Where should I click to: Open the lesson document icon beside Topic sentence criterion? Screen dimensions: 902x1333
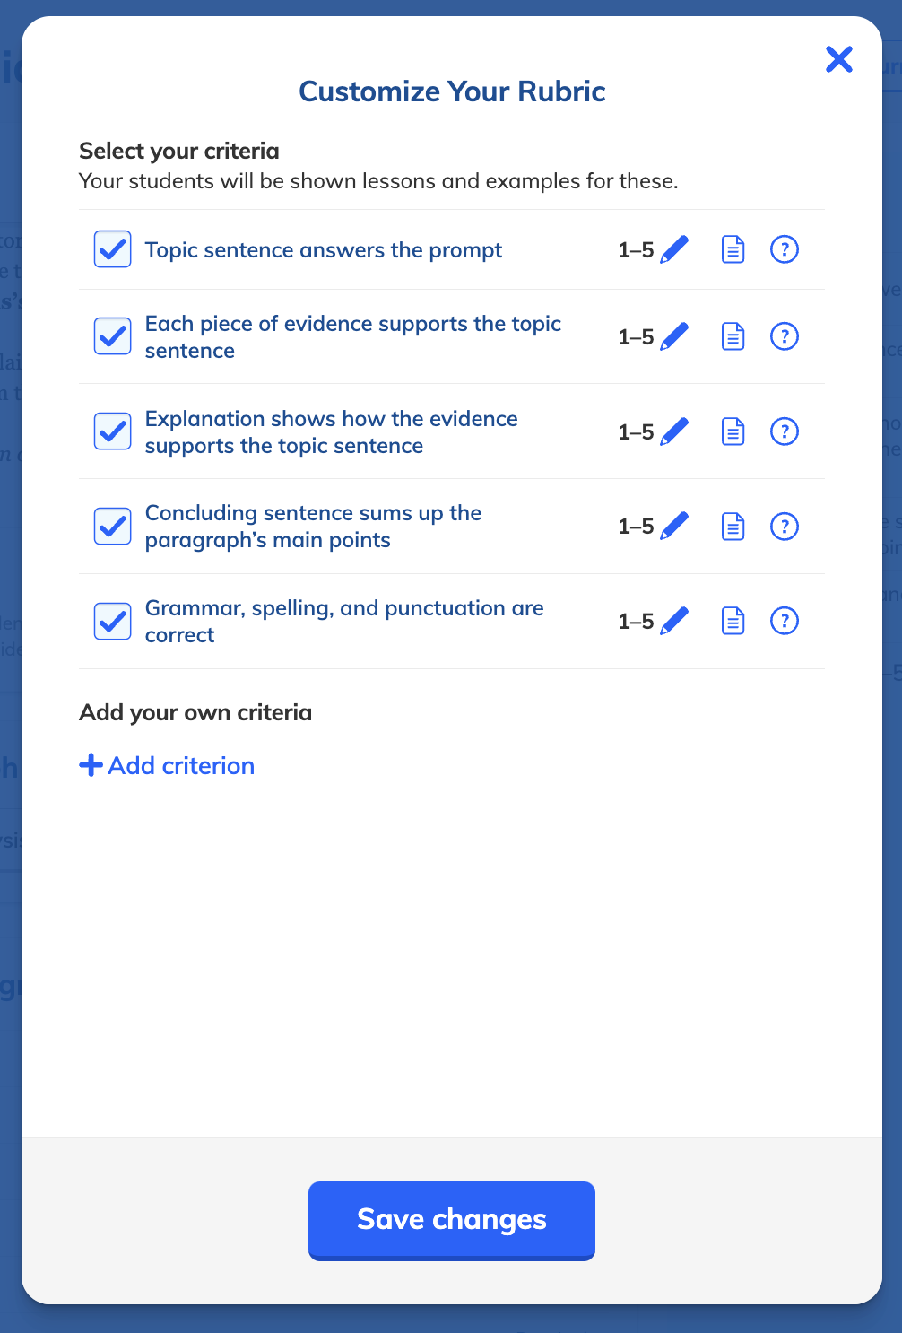(733, 249)
